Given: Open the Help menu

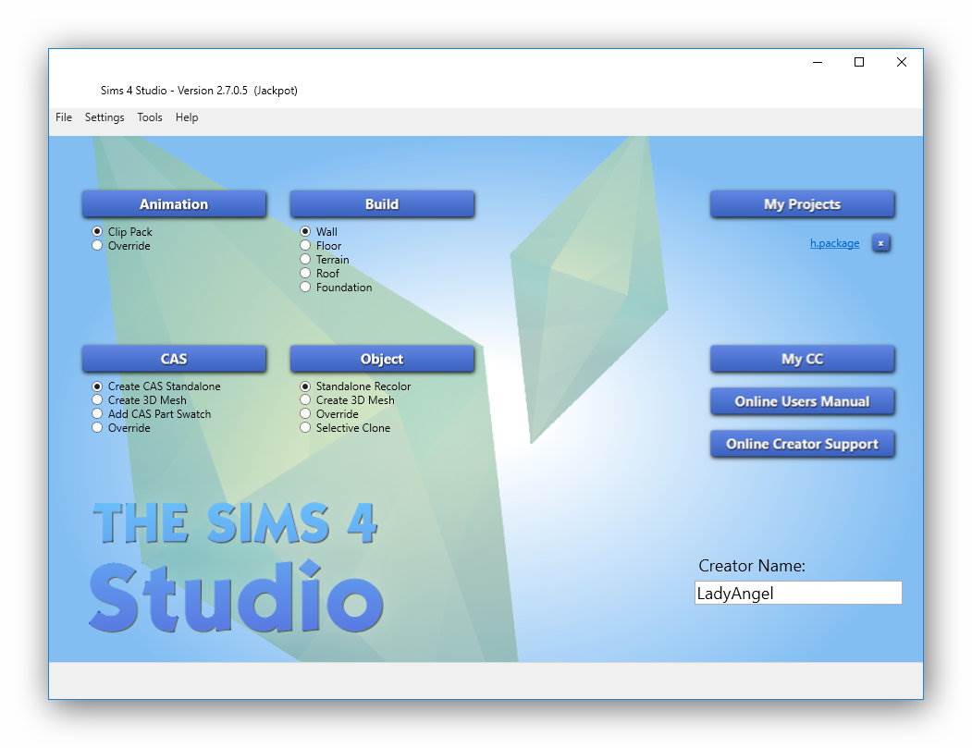Looking at the screenshot, I should tap(187, 117).
